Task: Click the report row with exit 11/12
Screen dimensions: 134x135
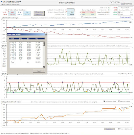Action: click(26, 44)
